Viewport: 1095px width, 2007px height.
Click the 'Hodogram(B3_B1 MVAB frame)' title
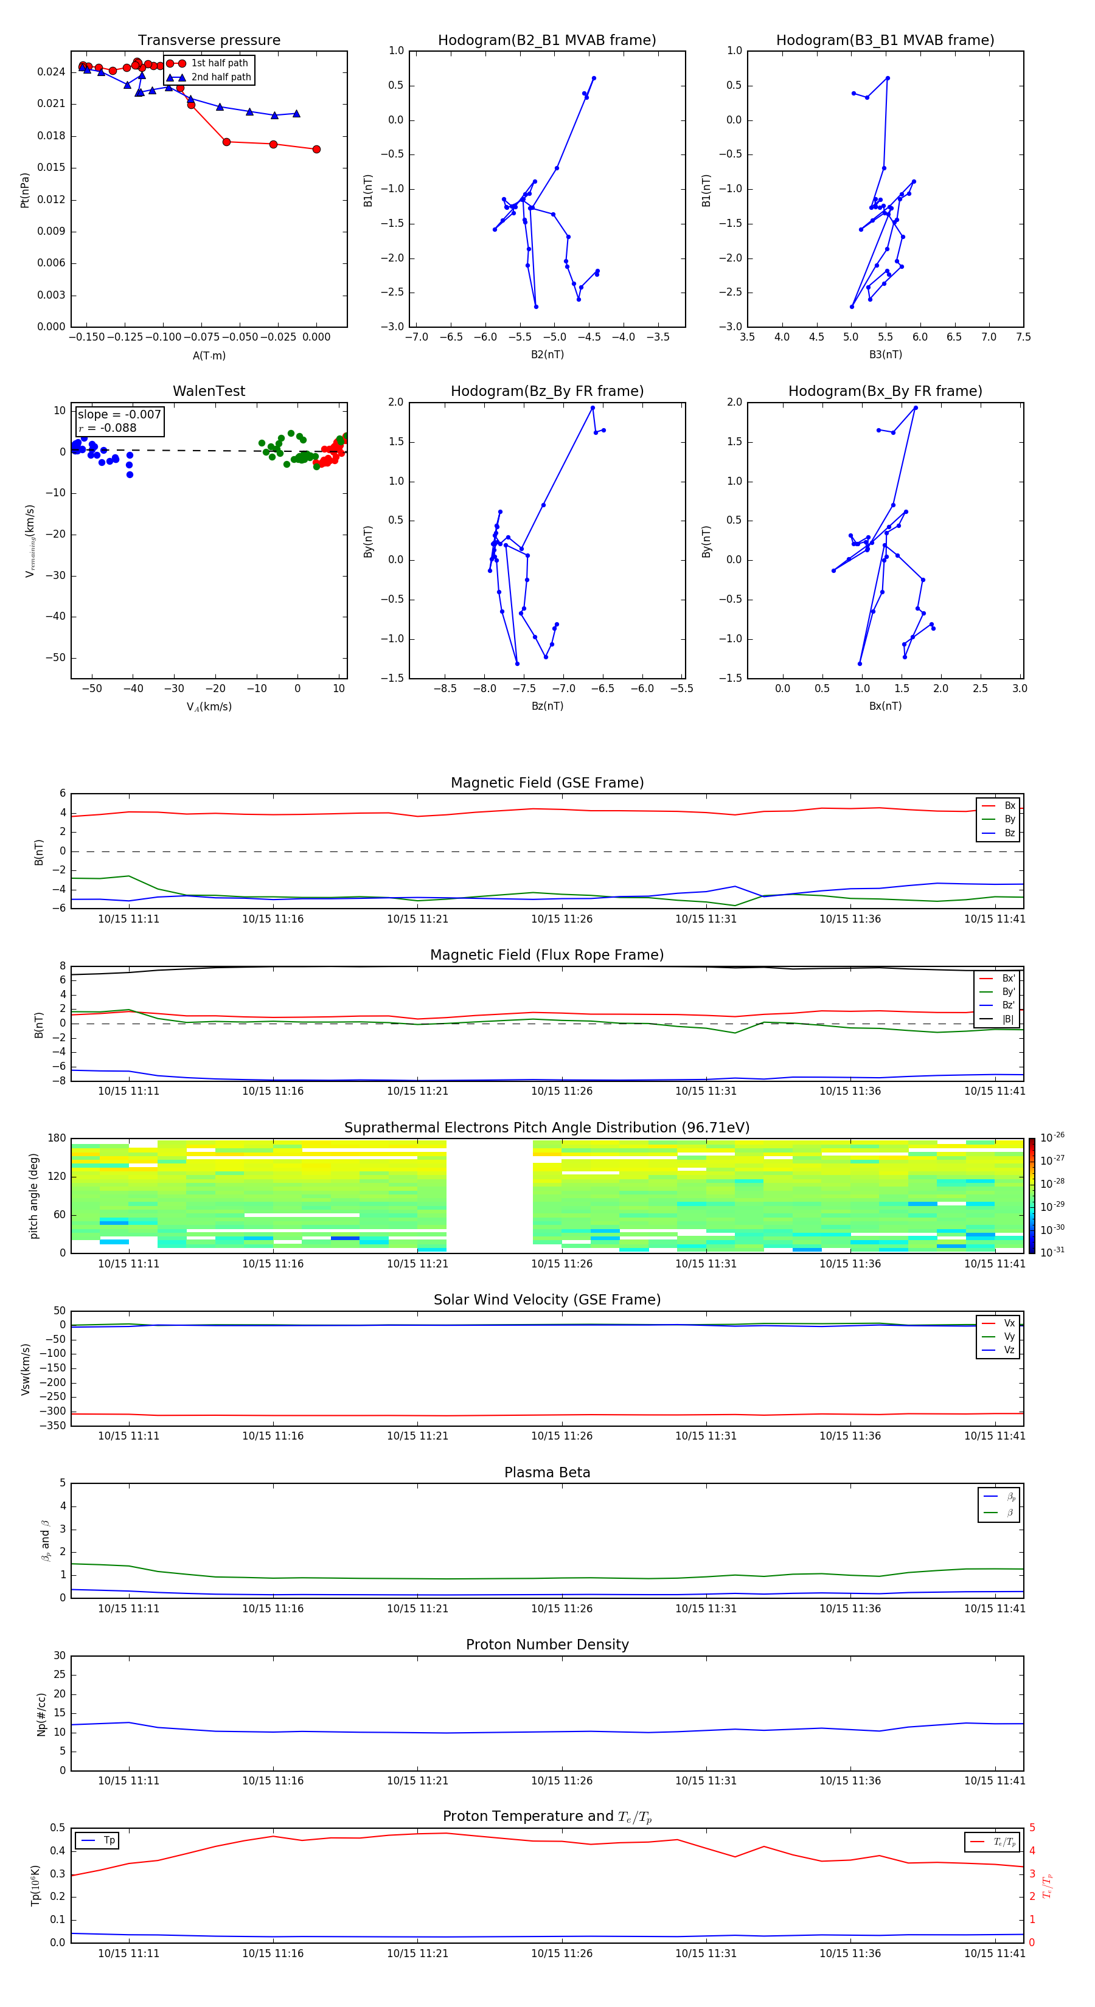[x=885, y=41]
